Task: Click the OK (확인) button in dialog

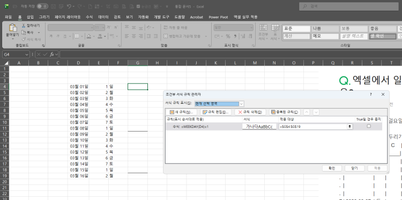Action: click(x=332, y=168)
